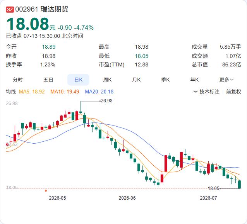Select the 季K quarterly tab
This screenshot has width=247, height=224.
165,80
